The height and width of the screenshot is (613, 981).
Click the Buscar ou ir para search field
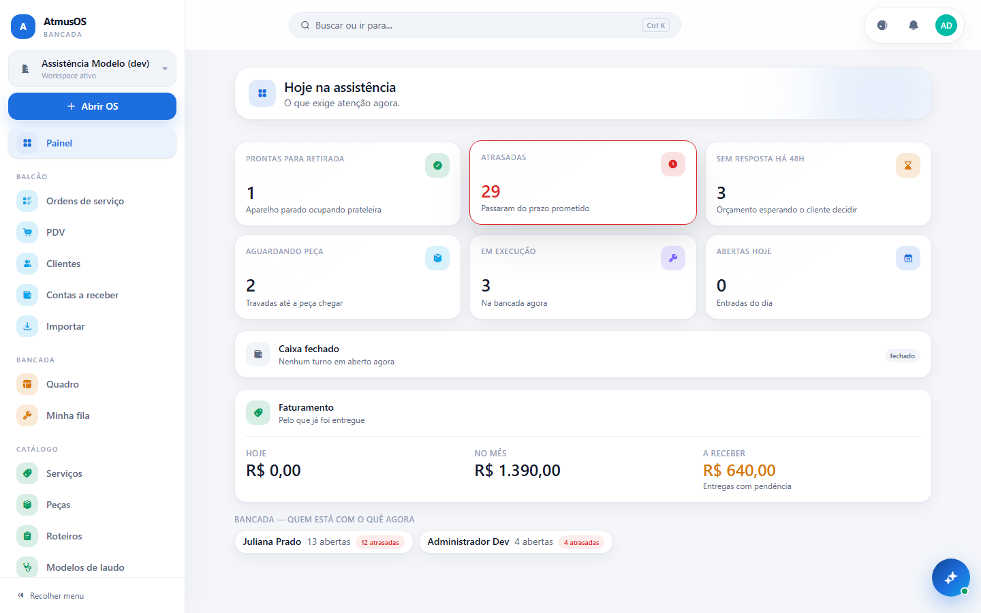tap(485, 25)
